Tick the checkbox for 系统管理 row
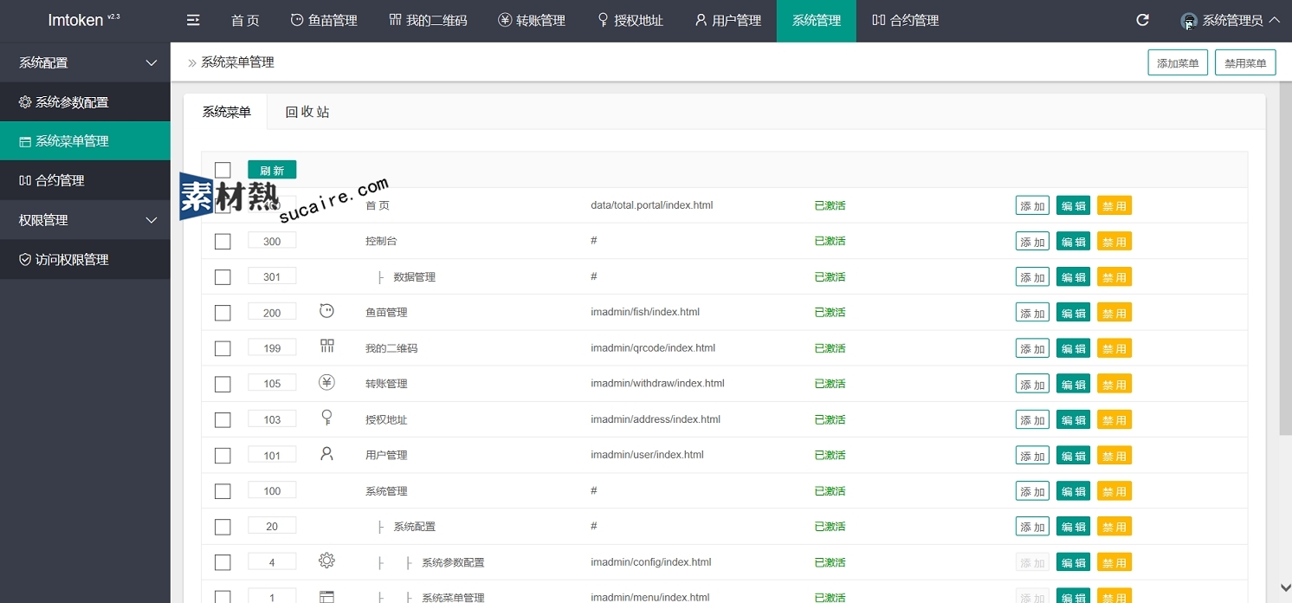 [x=223, y=491]
